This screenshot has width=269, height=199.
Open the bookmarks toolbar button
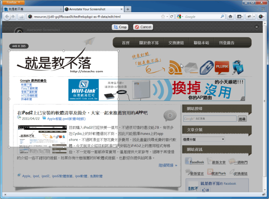[x=239, y=17]
